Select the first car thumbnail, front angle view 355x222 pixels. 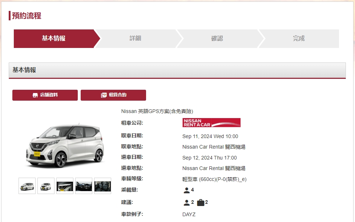pyautogui.click(x=27, y=186)
